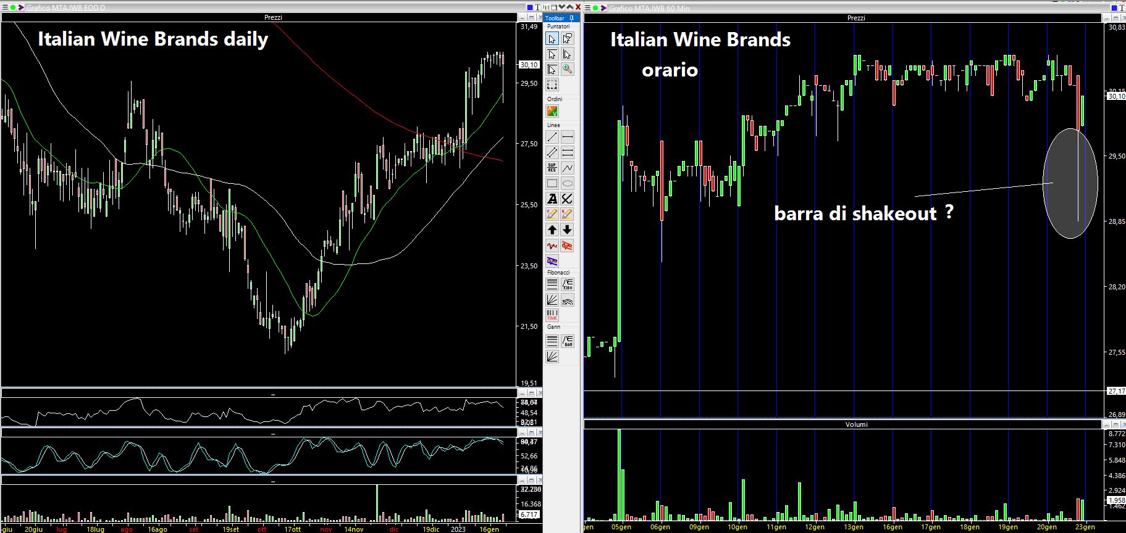Click the 30,10 price label on daily axis
Screen dimensions: 1126x533
click(x=529, y=65)
